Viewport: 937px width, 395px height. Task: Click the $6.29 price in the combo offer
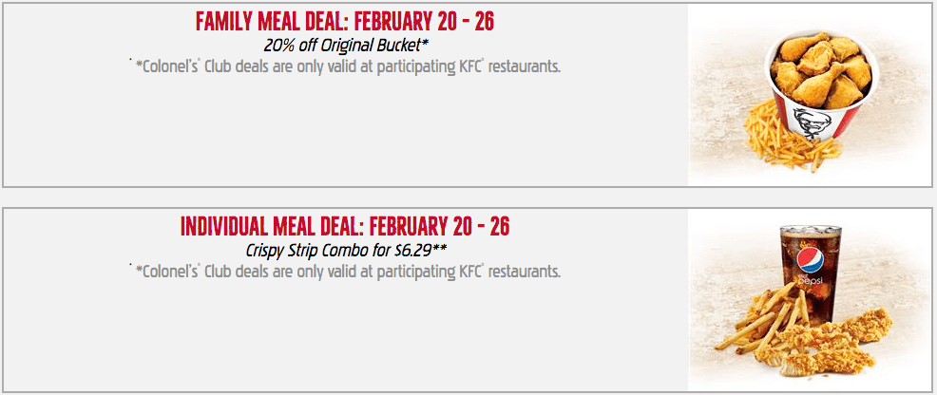point(413,251)
